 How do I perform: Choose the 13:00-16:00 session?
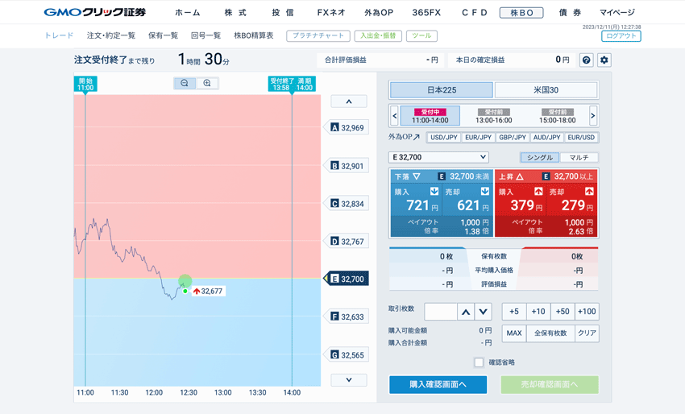[494, 116]
